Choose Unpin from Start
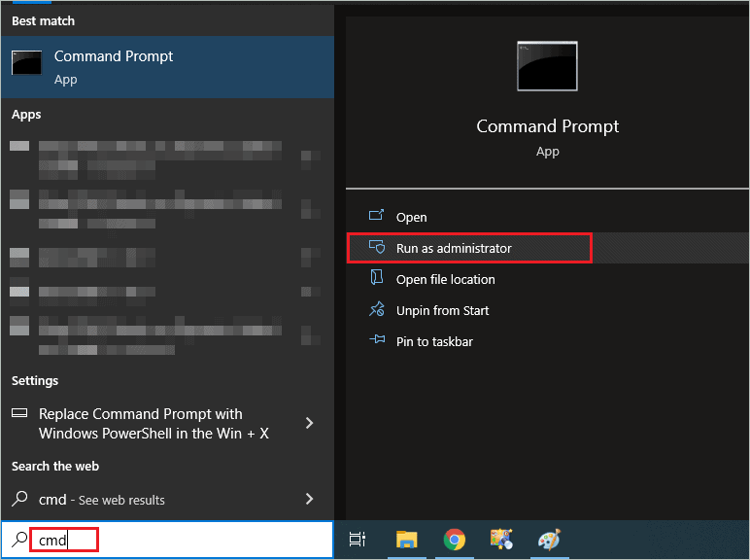 (442, 310)
